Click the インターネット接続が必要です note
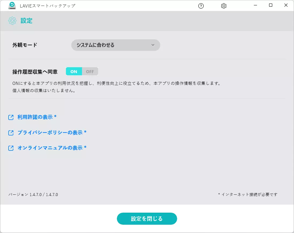294x233 pixels. (248, 195)
